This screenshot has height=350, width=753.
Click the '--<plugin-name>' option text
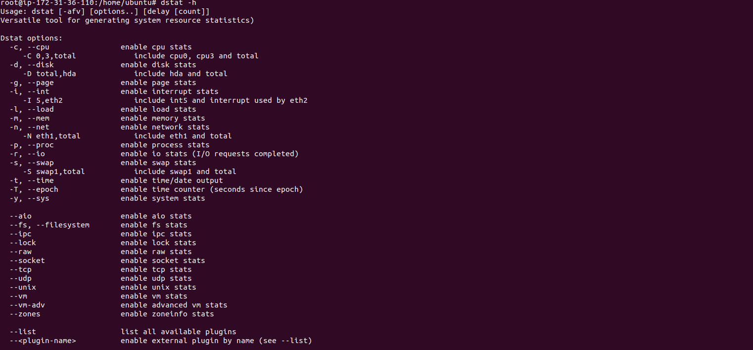pyautogui.click(x=43, y=341)
